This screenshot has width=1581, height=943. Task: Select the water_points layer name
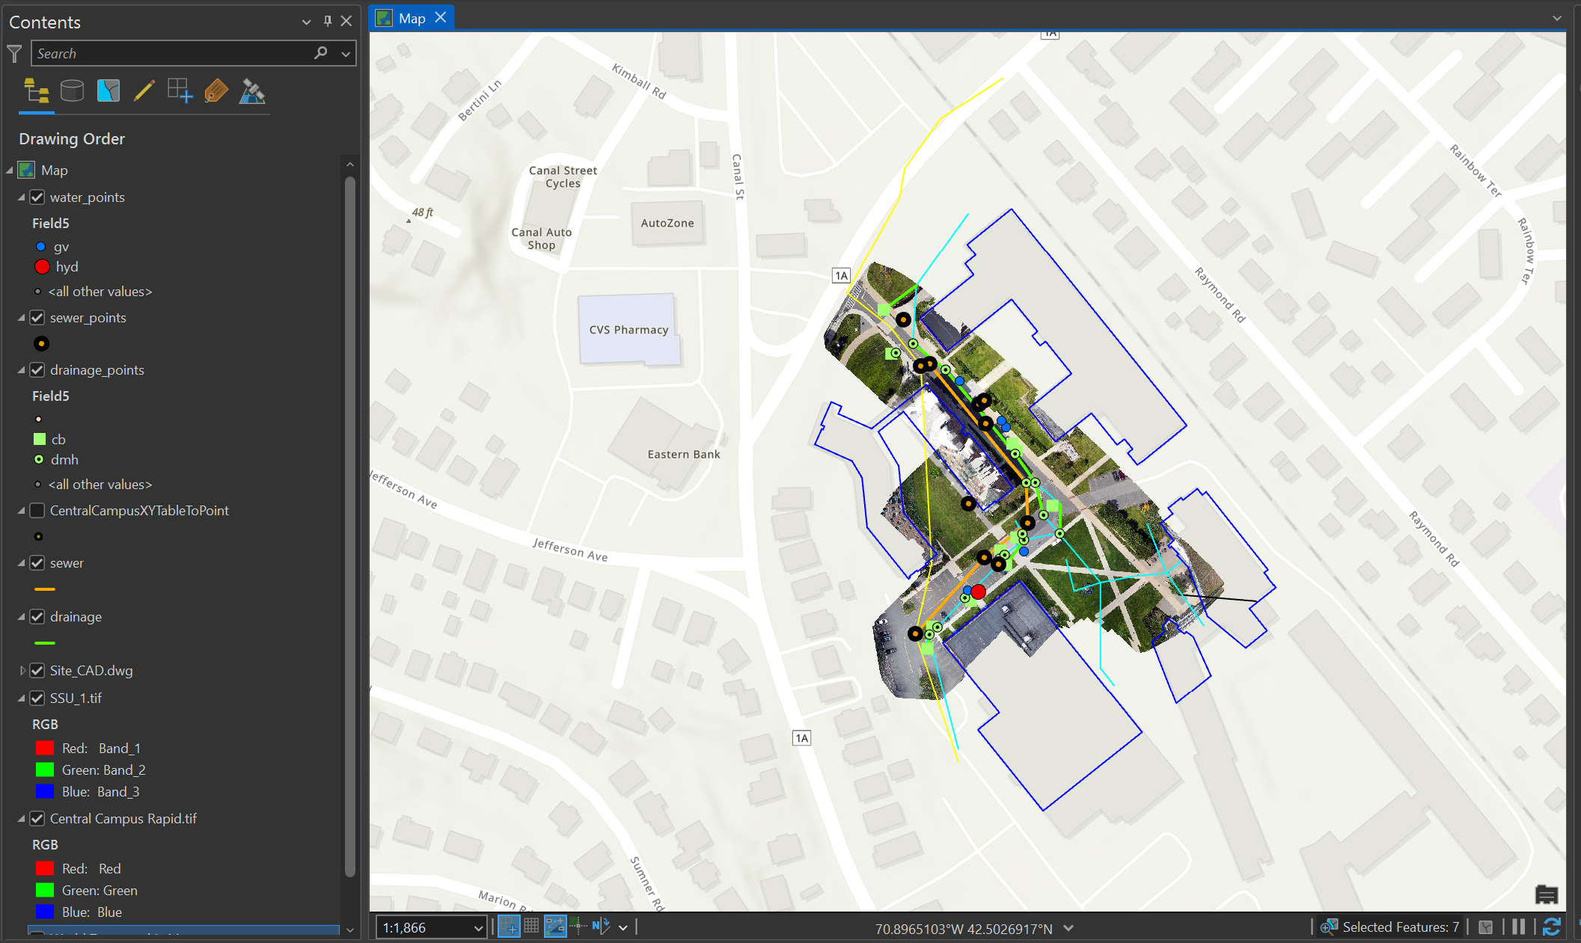pyautogui.click(x=87, y=197)
